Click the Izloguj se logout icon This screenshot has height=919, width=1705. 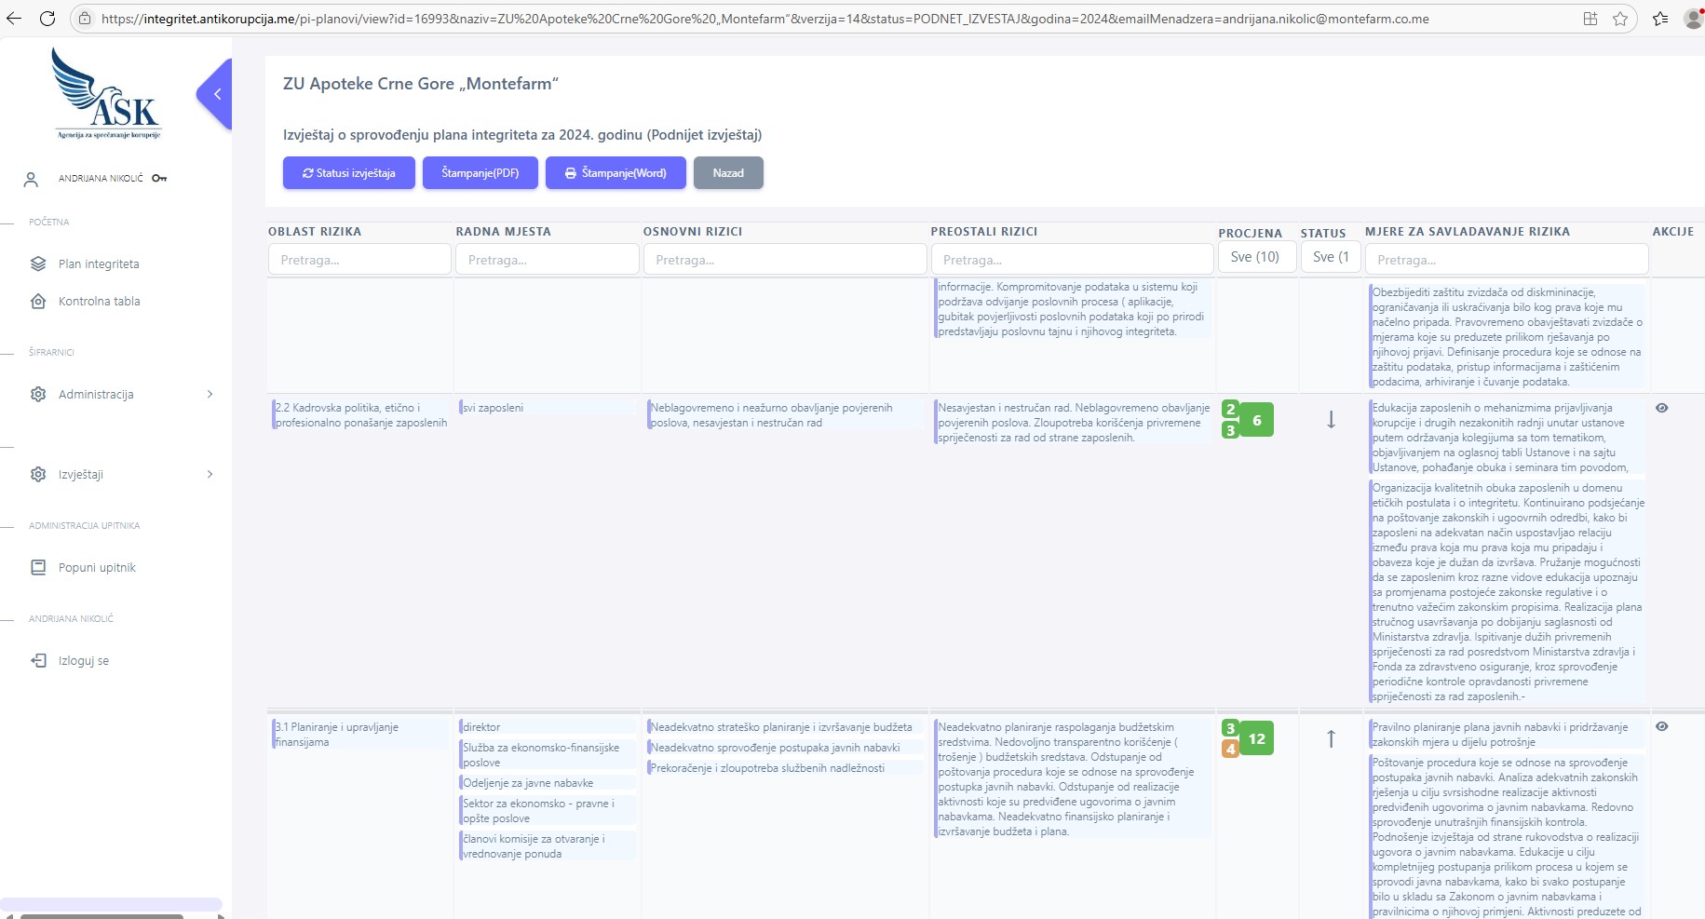point(38,660)
